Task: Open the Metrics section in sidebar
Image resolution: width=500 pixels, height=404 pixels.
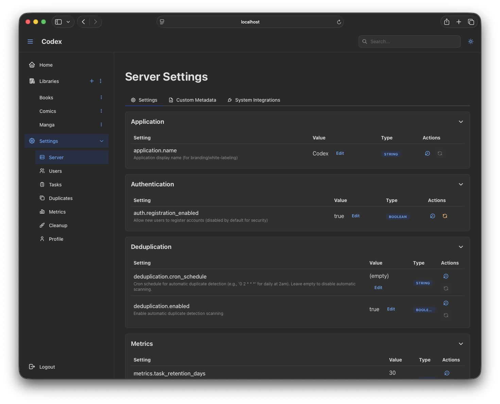Action: 57,212
